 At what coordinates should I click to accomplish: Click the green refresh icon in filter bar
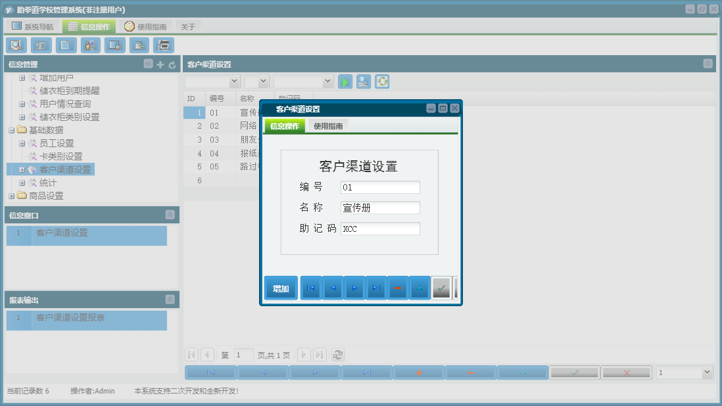point(382,82)
